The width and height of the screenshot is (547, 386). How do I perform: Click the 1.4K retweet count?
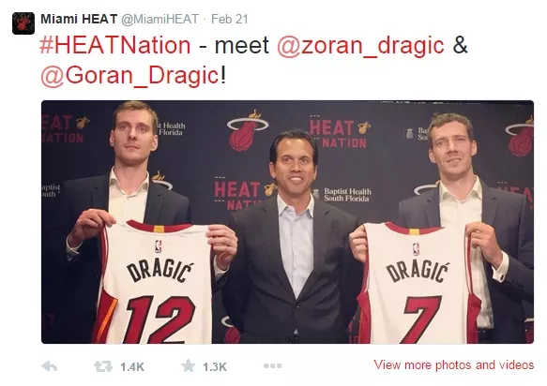point(132,367)
